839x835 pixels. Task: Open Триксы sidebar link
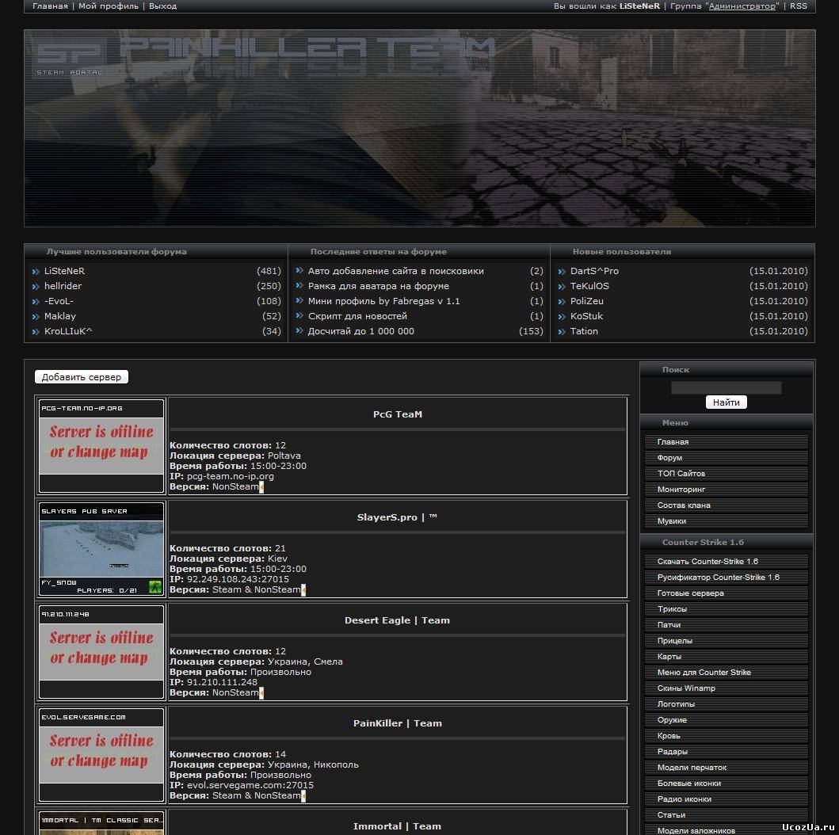726,608
